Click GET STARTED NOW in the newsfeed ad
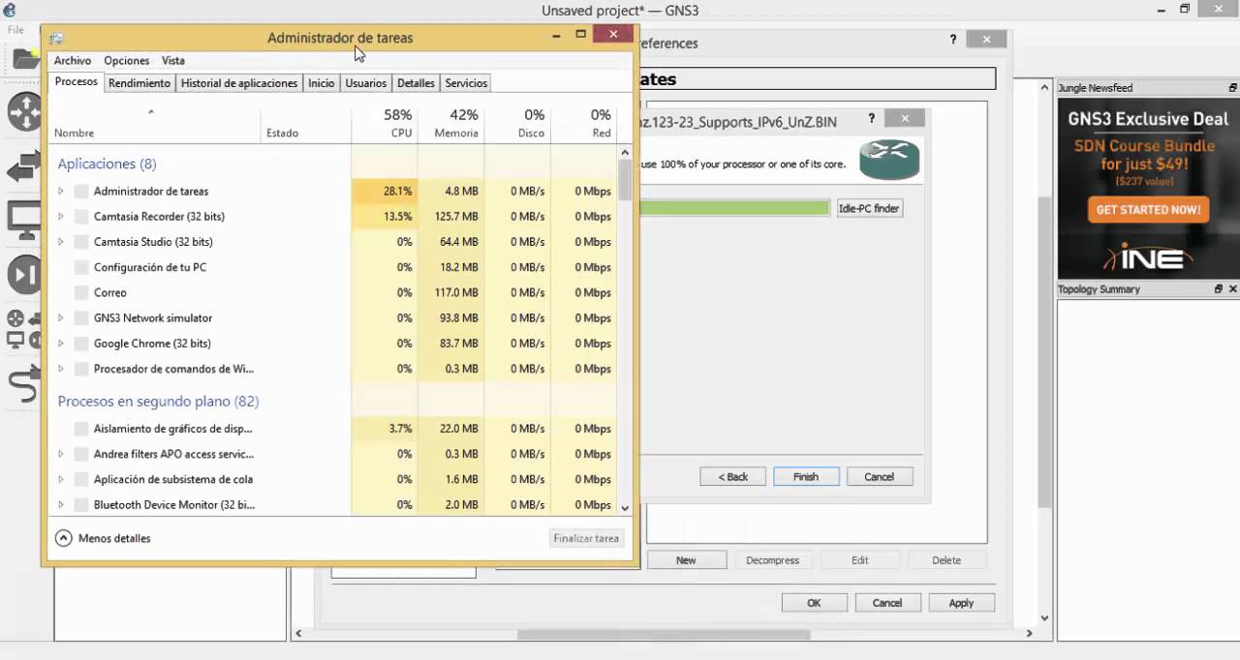Viewport: 1240px width, 660px height. tap(1148, 209)
